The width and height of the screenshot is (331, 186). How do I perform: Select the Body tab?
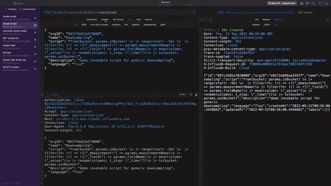(x=130, y=20)
